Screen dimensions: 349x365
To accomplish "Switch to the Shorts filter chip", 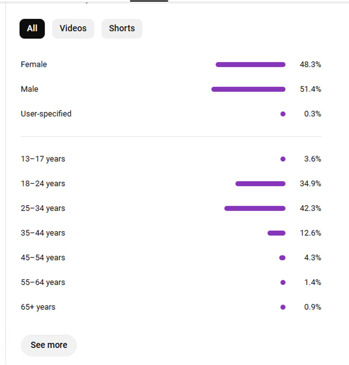I will 122,29.
